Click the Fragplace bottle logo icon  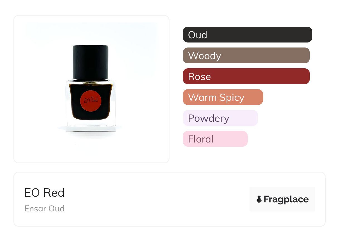pos(259,199)
